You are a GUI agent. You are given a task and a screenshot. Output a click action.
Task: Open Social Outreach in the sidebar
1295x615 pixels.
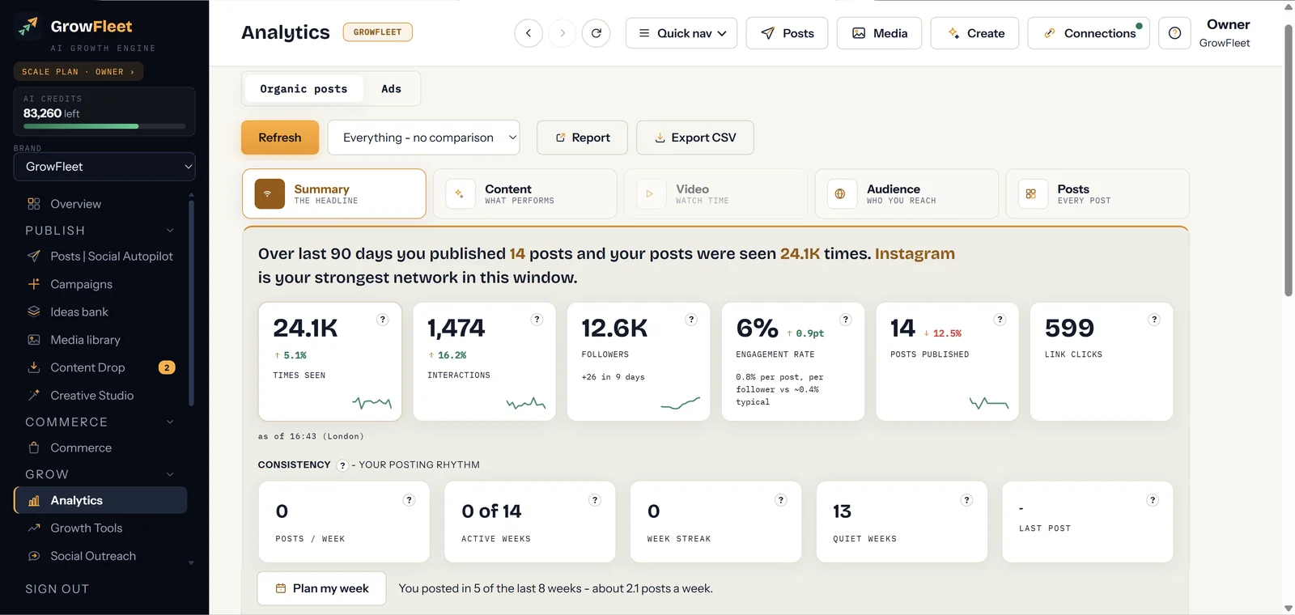[x=100, y=556]
